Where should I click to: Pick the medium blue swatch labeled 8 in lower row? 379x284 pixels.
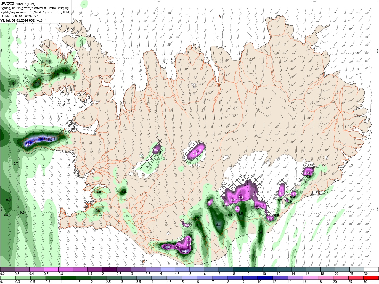235,278
